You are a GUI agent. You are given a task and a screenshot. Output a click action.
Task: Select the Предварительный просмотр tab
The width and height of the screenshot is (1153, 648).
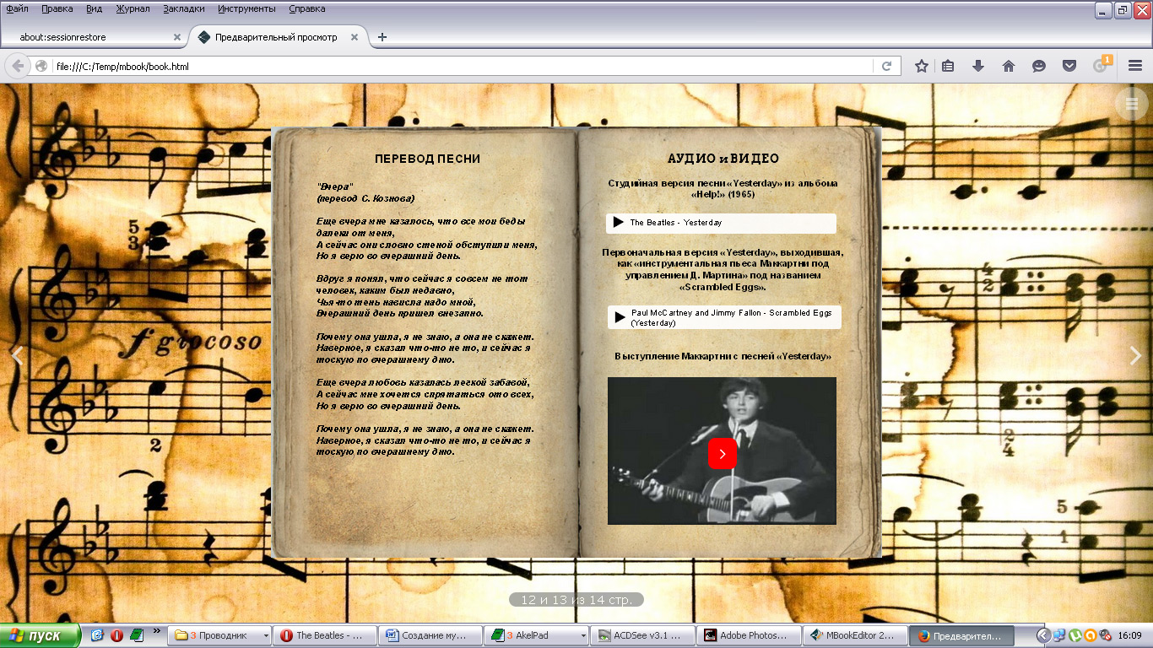pyautogui.click(x=279, y=37)
